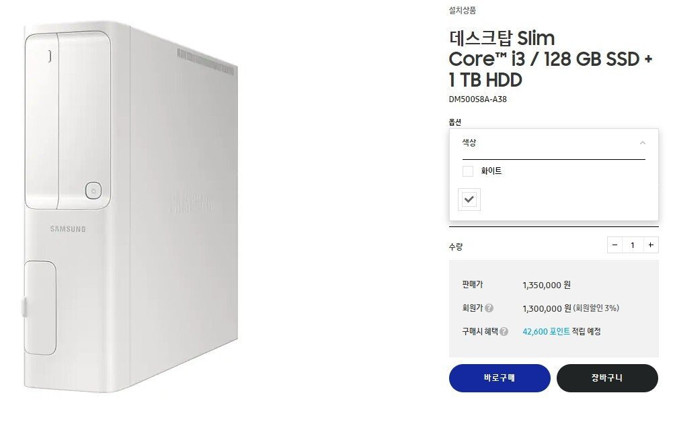675x438 pixels.
Task: Select the model number DM500S8A-A38
Action: (x=477, y=99)
